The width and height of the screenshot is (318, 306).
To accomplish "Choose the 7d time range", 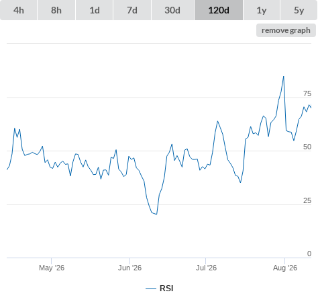I will coord(132,10).
